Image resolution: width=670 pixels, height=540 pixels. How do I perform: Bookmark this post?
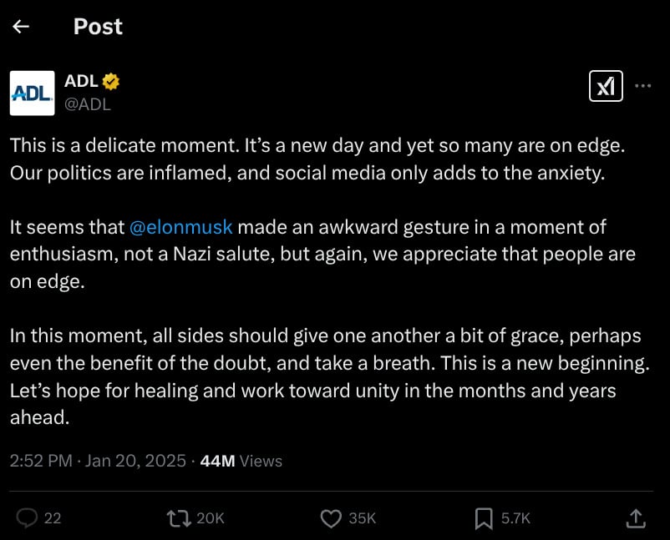tap(483, 518)
